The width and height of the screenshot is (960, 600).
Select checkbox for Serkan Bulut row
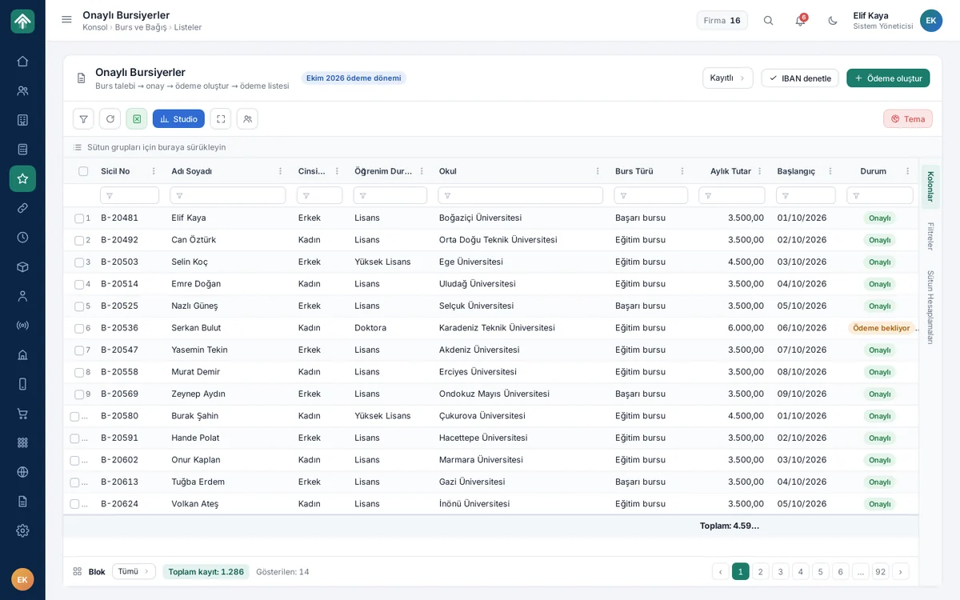tap(79, 328)
